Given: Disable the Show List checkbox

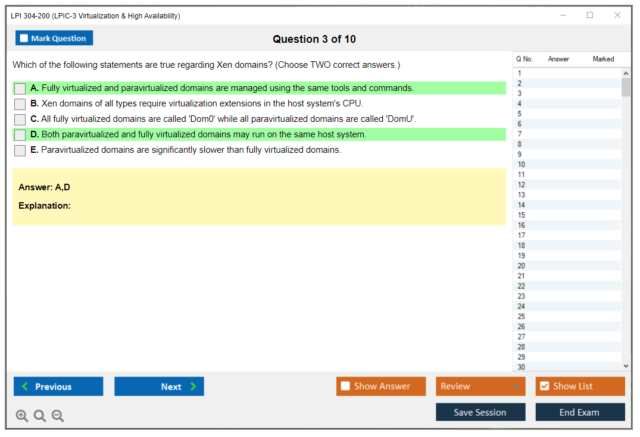Looking at the screenshot, I should pos(544,386).
